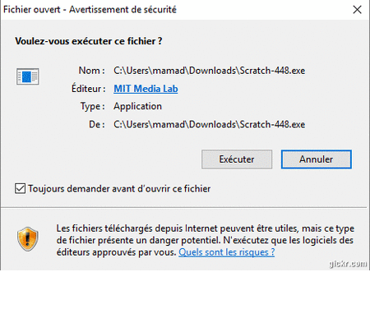The height and width of the screenshot is (309, 370).
Task: Click the Internet download warning paragraph
Action: (206, 240)
